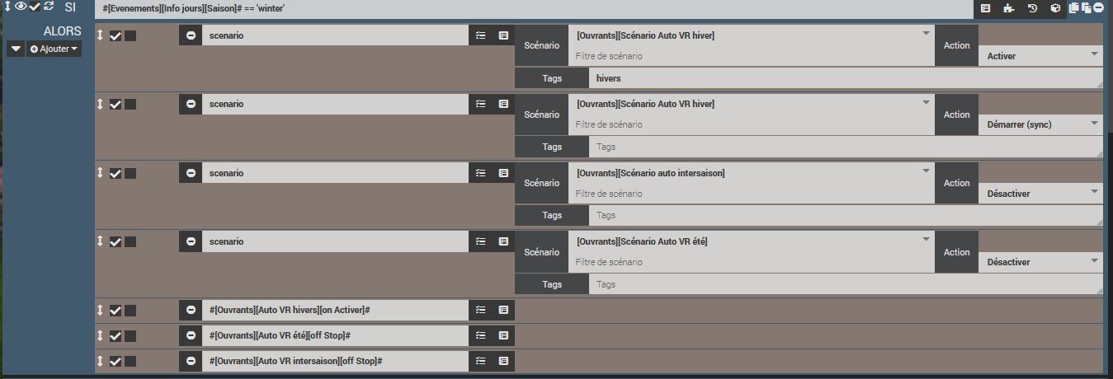The image size is (1113, 379).
Task: Remove the SI block with top-right minus icon
Action: (x=1099, y=7)
